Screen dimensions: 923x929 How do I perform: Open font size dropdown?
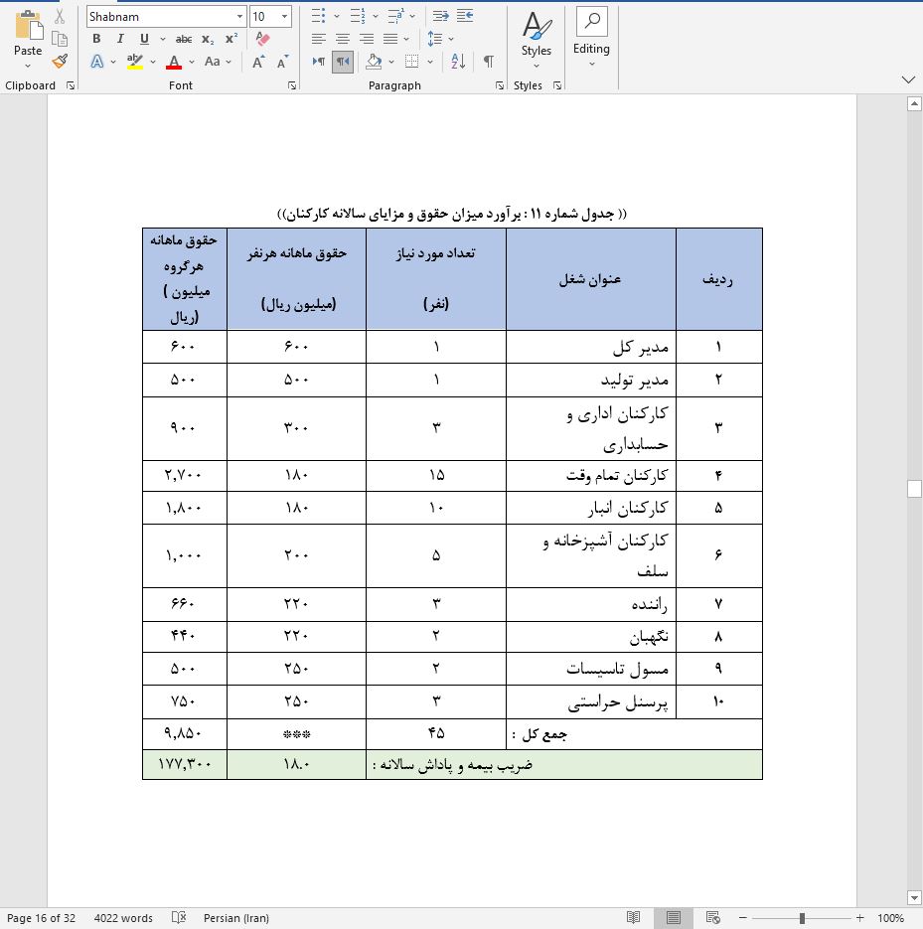click(x=284, y=17)
